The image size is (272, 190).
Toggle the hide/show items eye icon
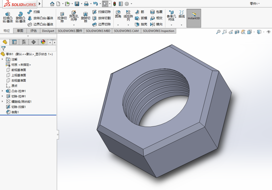coord(268,32)
